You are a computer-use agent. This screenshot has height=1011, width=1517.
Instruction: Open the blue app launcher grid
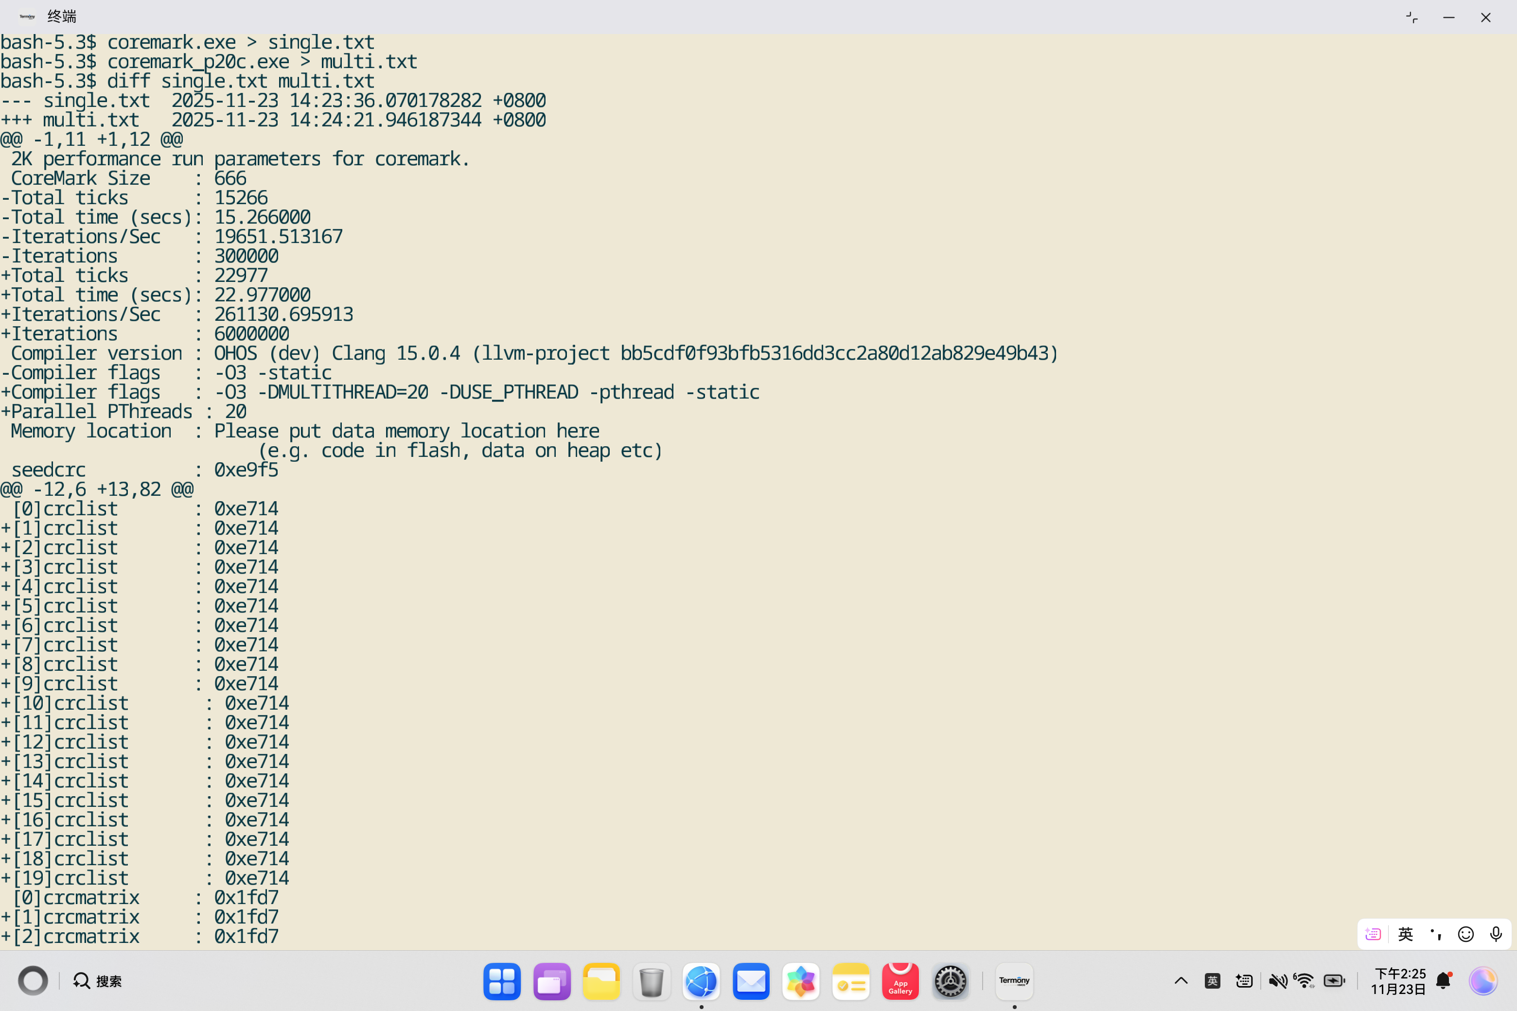point(502,981)
